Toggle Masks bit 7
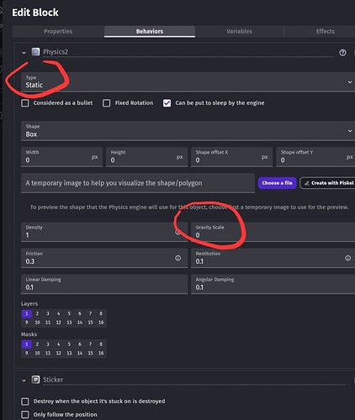Screen dimensions: 355x420 pos(90,344)
